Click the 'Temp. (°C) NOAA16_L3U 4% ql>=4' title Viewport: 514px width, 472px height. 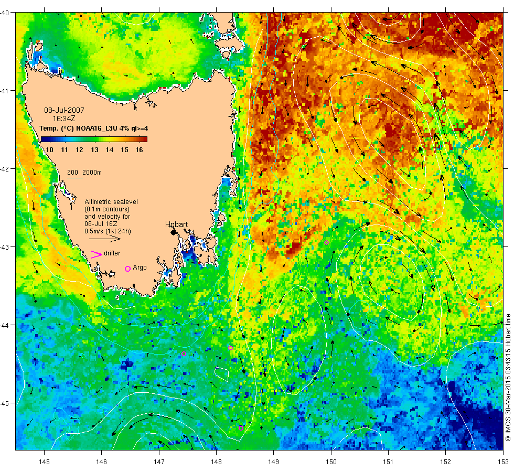click(94, 128)
